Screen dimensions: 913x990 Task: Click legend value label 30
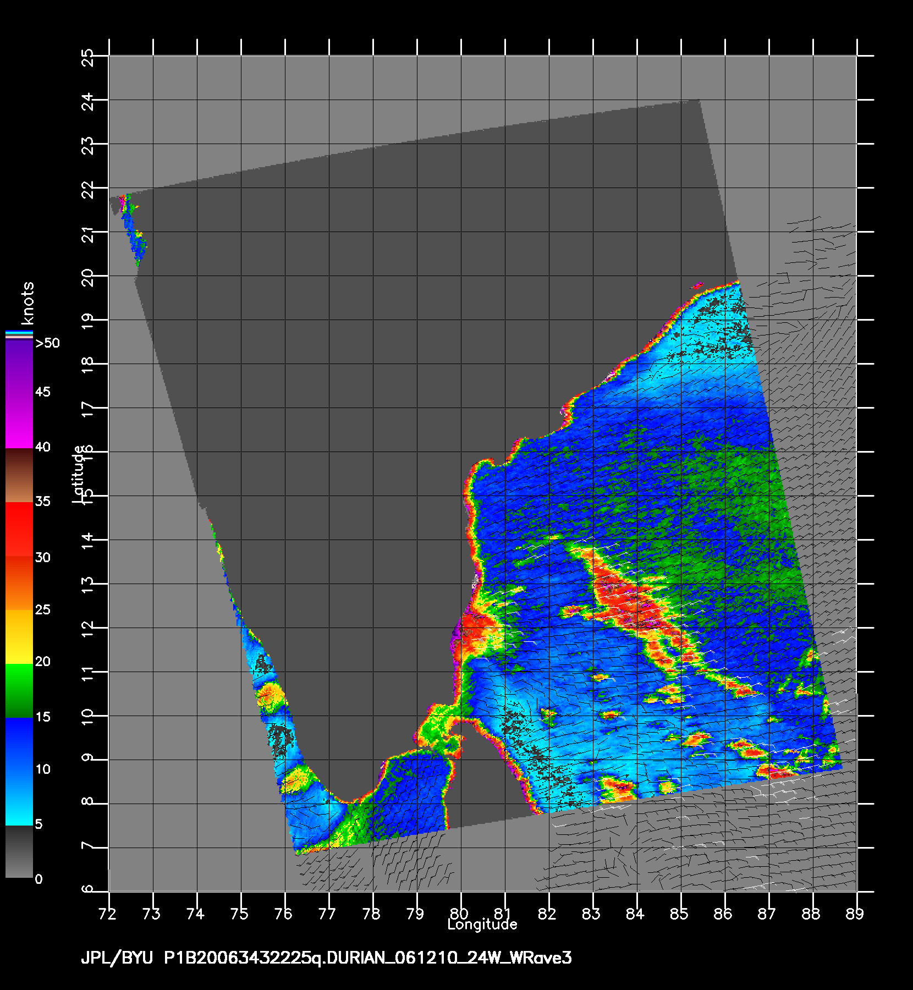pos(43,558)
